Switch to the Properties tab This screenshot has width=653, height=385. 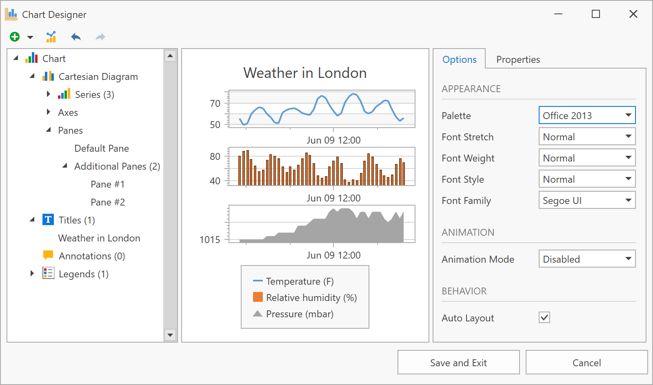(518, 60)
